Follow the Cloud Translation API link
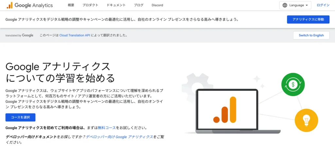 [75, 35]
